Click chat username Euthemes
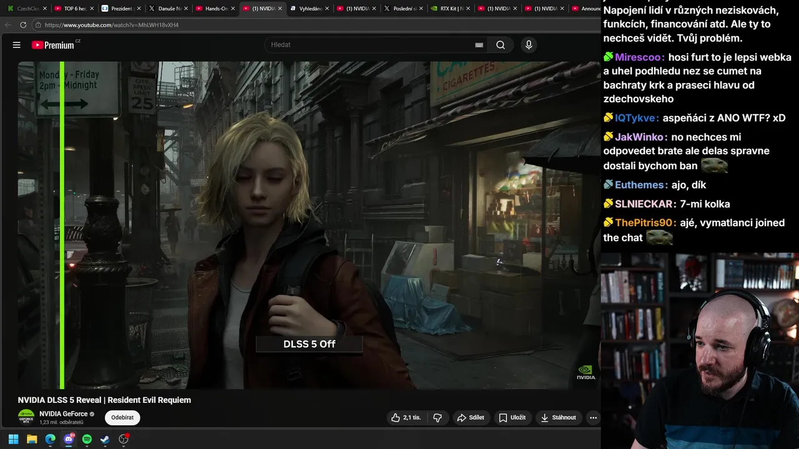The height and width of the screenshot is (449, 799). pyautogui.click(x=641, y=185)
